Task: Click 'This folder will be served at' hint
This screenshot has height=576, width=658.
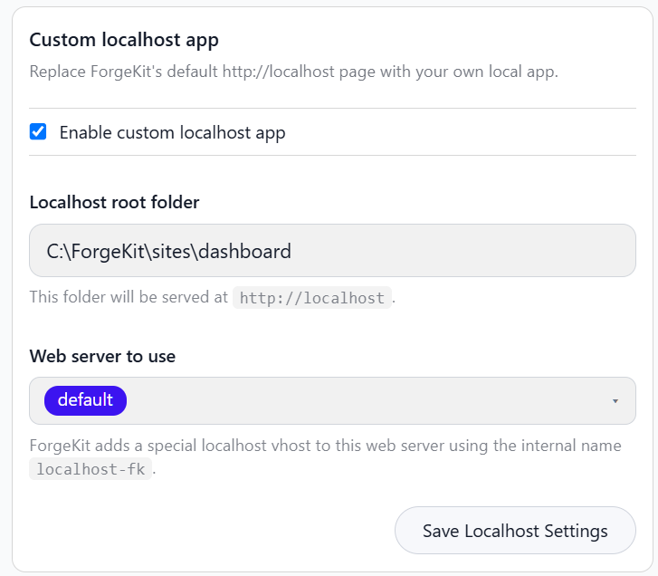Action: pyautogui.click(x=129, y=297)
